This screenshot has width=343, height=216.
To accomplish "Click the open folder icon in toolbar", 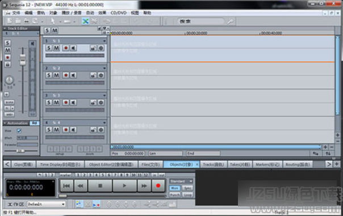I will click(18, 21).
